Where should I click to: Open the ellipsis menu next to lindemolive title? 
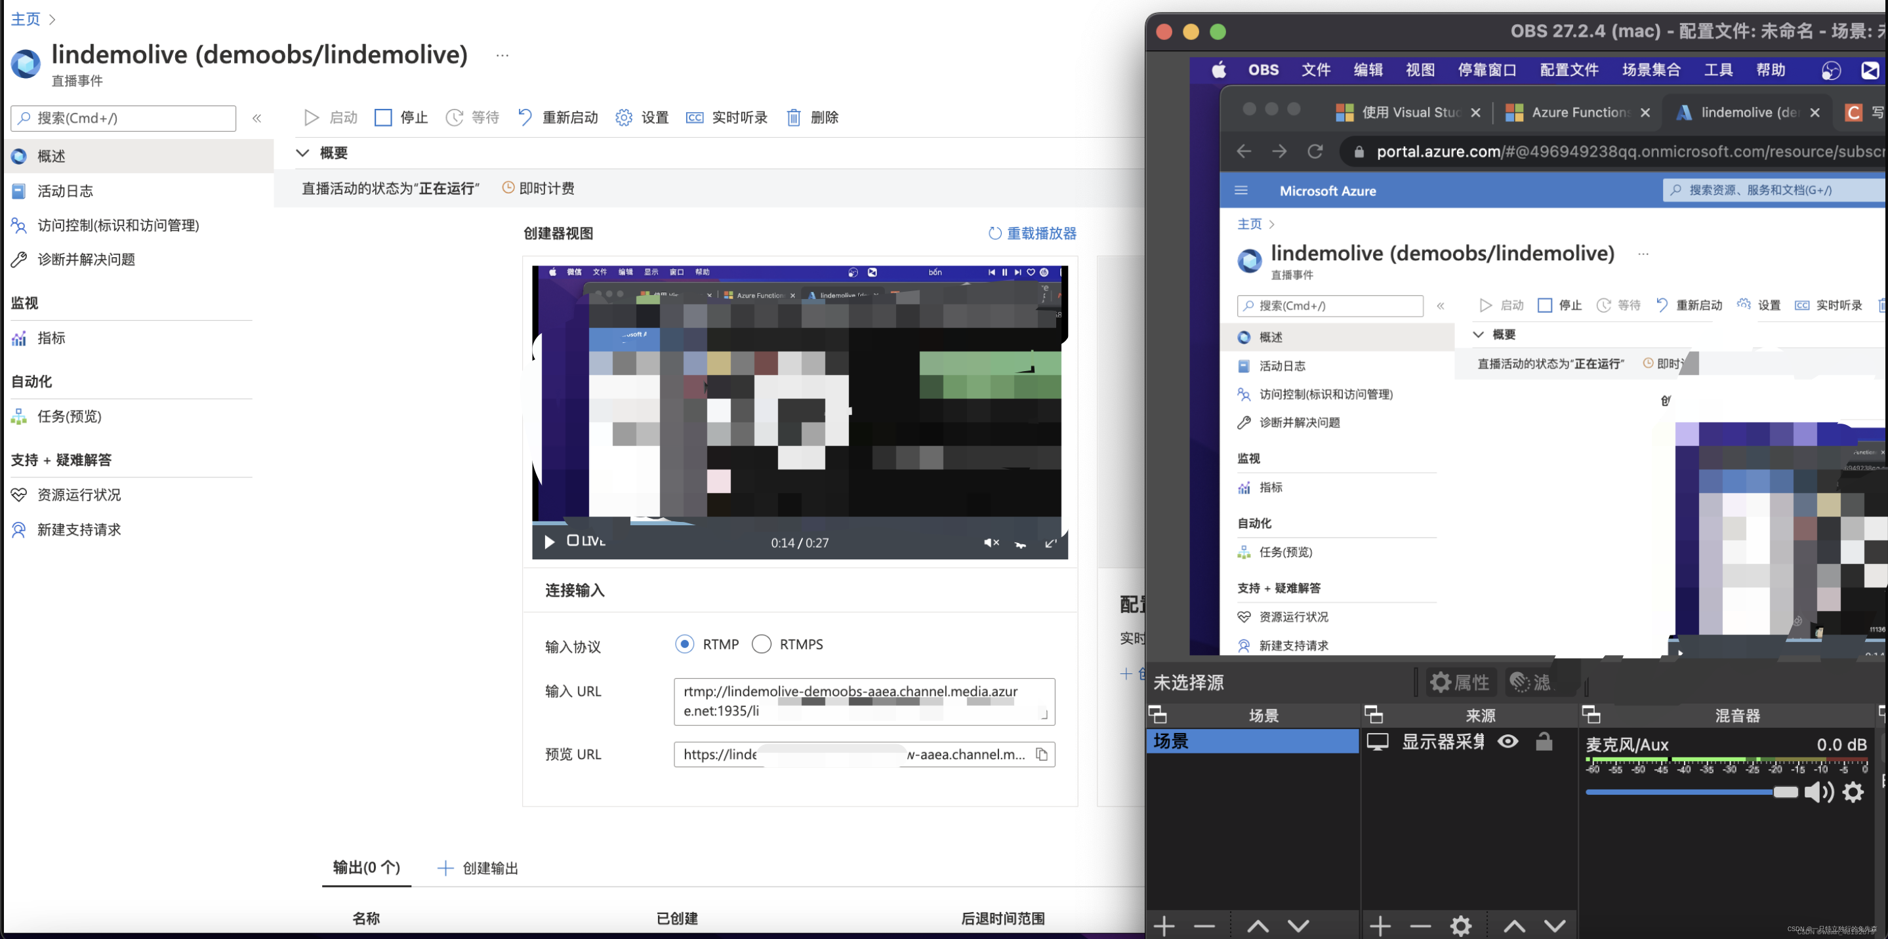coord(502,56)
